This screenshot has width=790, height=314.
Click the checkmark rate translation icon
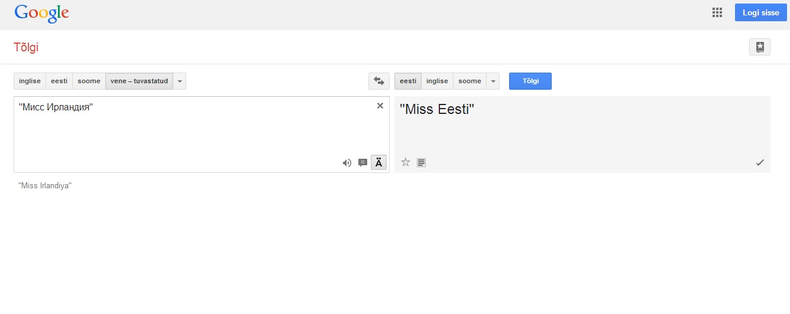pyautogui.click(x=760, y=162)
